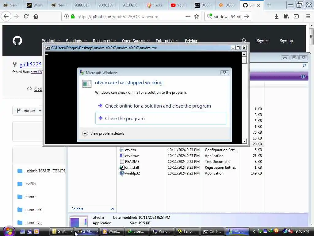Click the browser page vertical scrollbar
The height and width of the screenshot is (236, 314).
[x=311, y=37]
